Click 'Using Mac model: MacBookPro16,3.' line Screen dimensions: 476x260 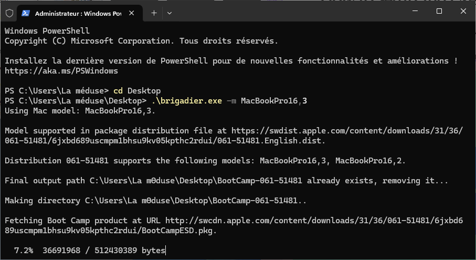80,111
